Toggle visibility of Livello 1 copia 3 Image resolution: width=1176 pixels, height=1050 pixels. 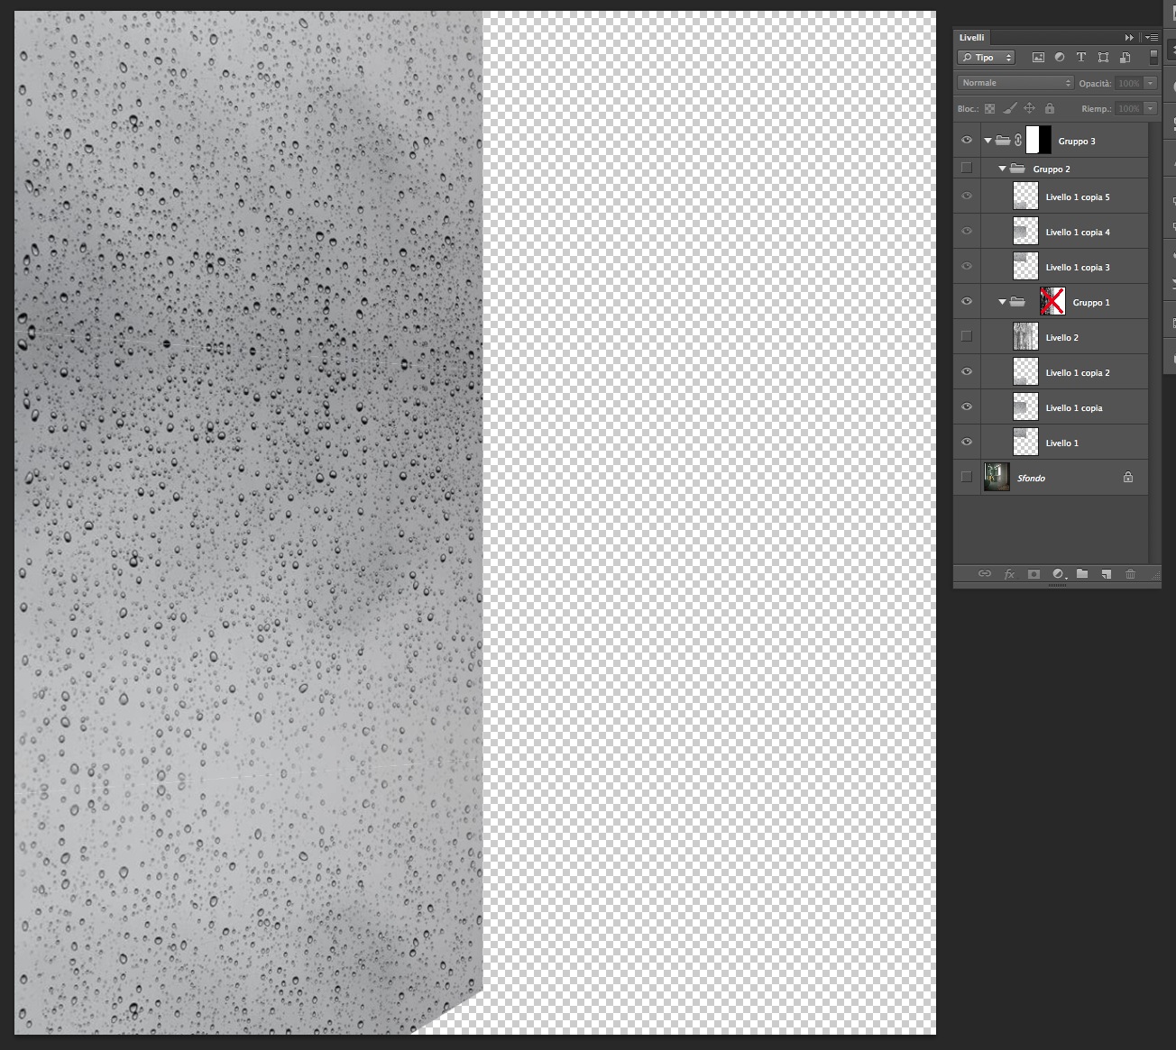[x=967, y=267]
